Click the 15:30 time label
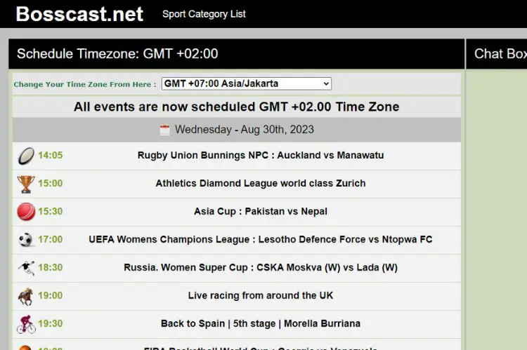The height and width of the screenshot is (350, 527). [x=50, y=211]
